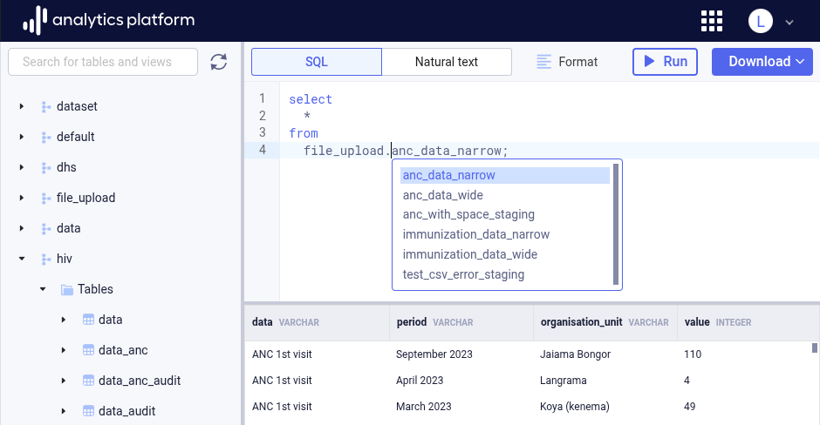Click the 'from' keyword in editor
This screenshot has width=820, height=425.
(304, 133)
